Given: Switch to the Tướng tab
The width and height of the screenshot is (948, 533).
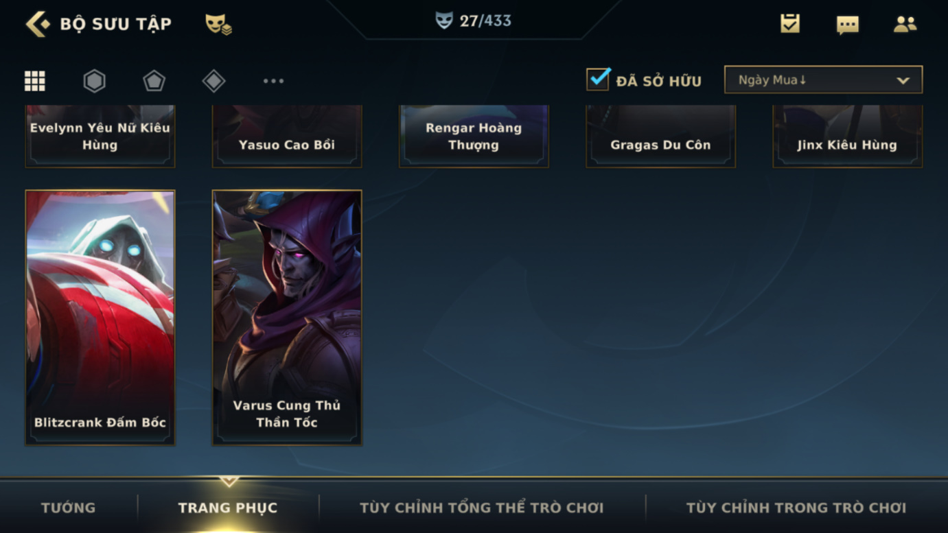Looking at the screenshot, I should [x=68, y=508].
